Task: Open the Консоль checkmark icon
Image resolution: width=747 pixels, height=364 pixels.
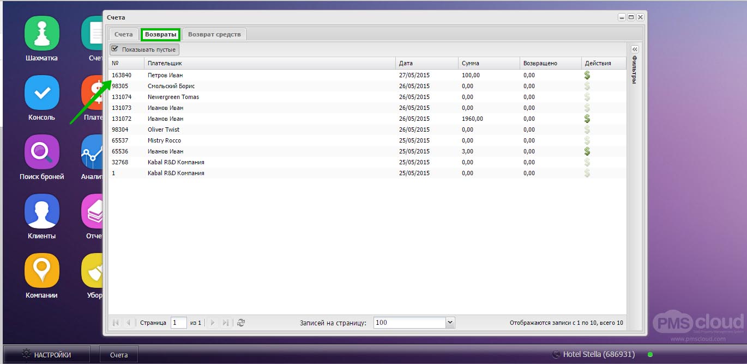Action: pos(41,93)
